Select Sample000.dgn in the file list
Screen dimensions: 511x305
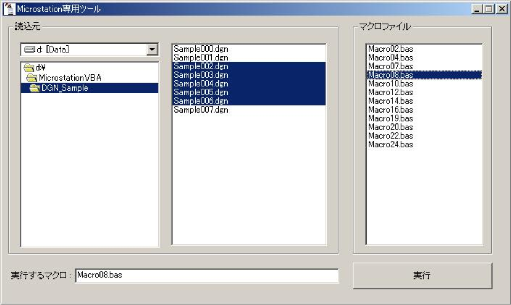pyautogui.click(x=249, y=49)
